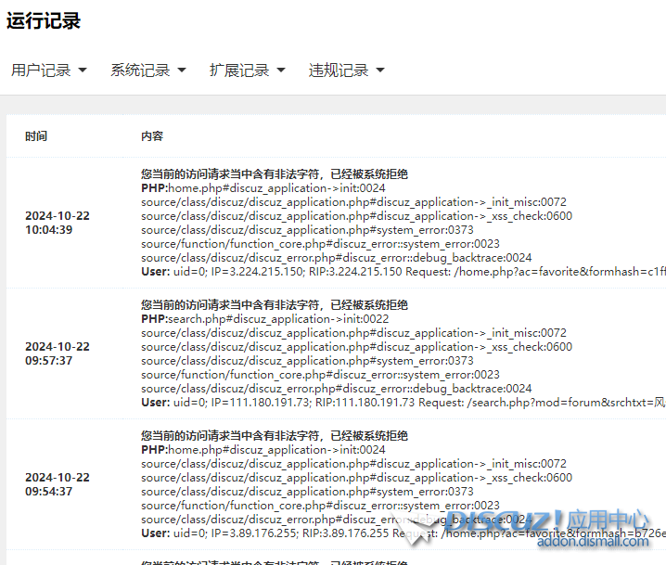Pick the 09:54:37 log timestamp
The width and height of the screenshot is (666, 565).
(48, 492)
